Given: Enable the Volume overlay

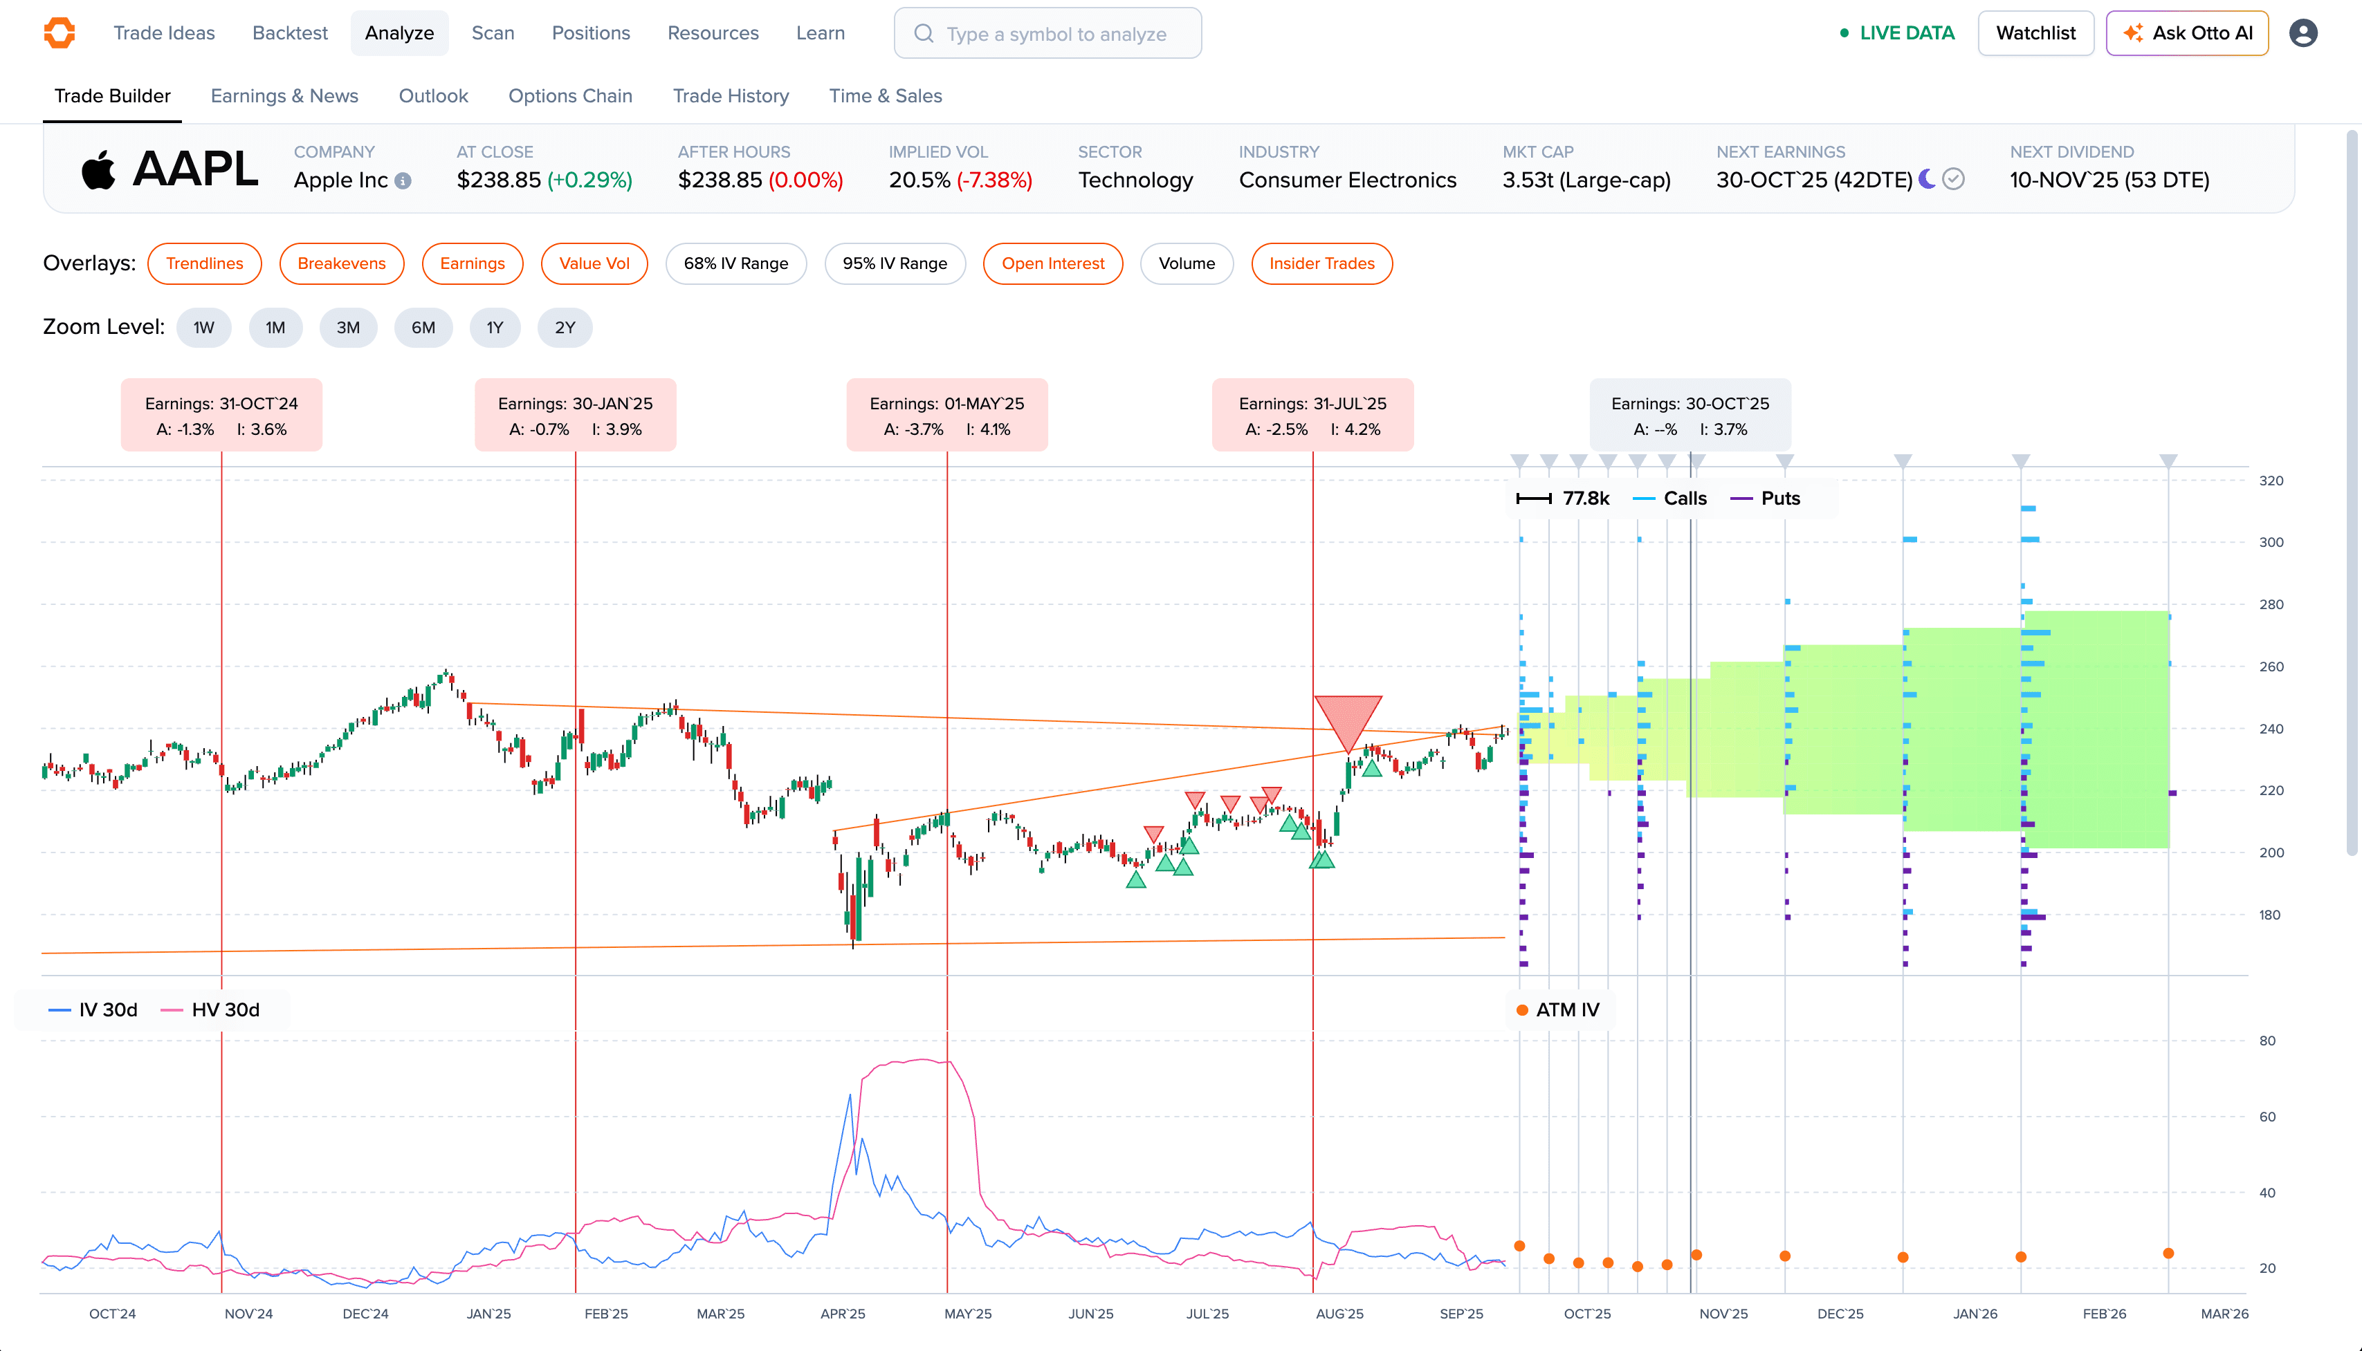Looking at the screenshot, I should pos(1187,263).
